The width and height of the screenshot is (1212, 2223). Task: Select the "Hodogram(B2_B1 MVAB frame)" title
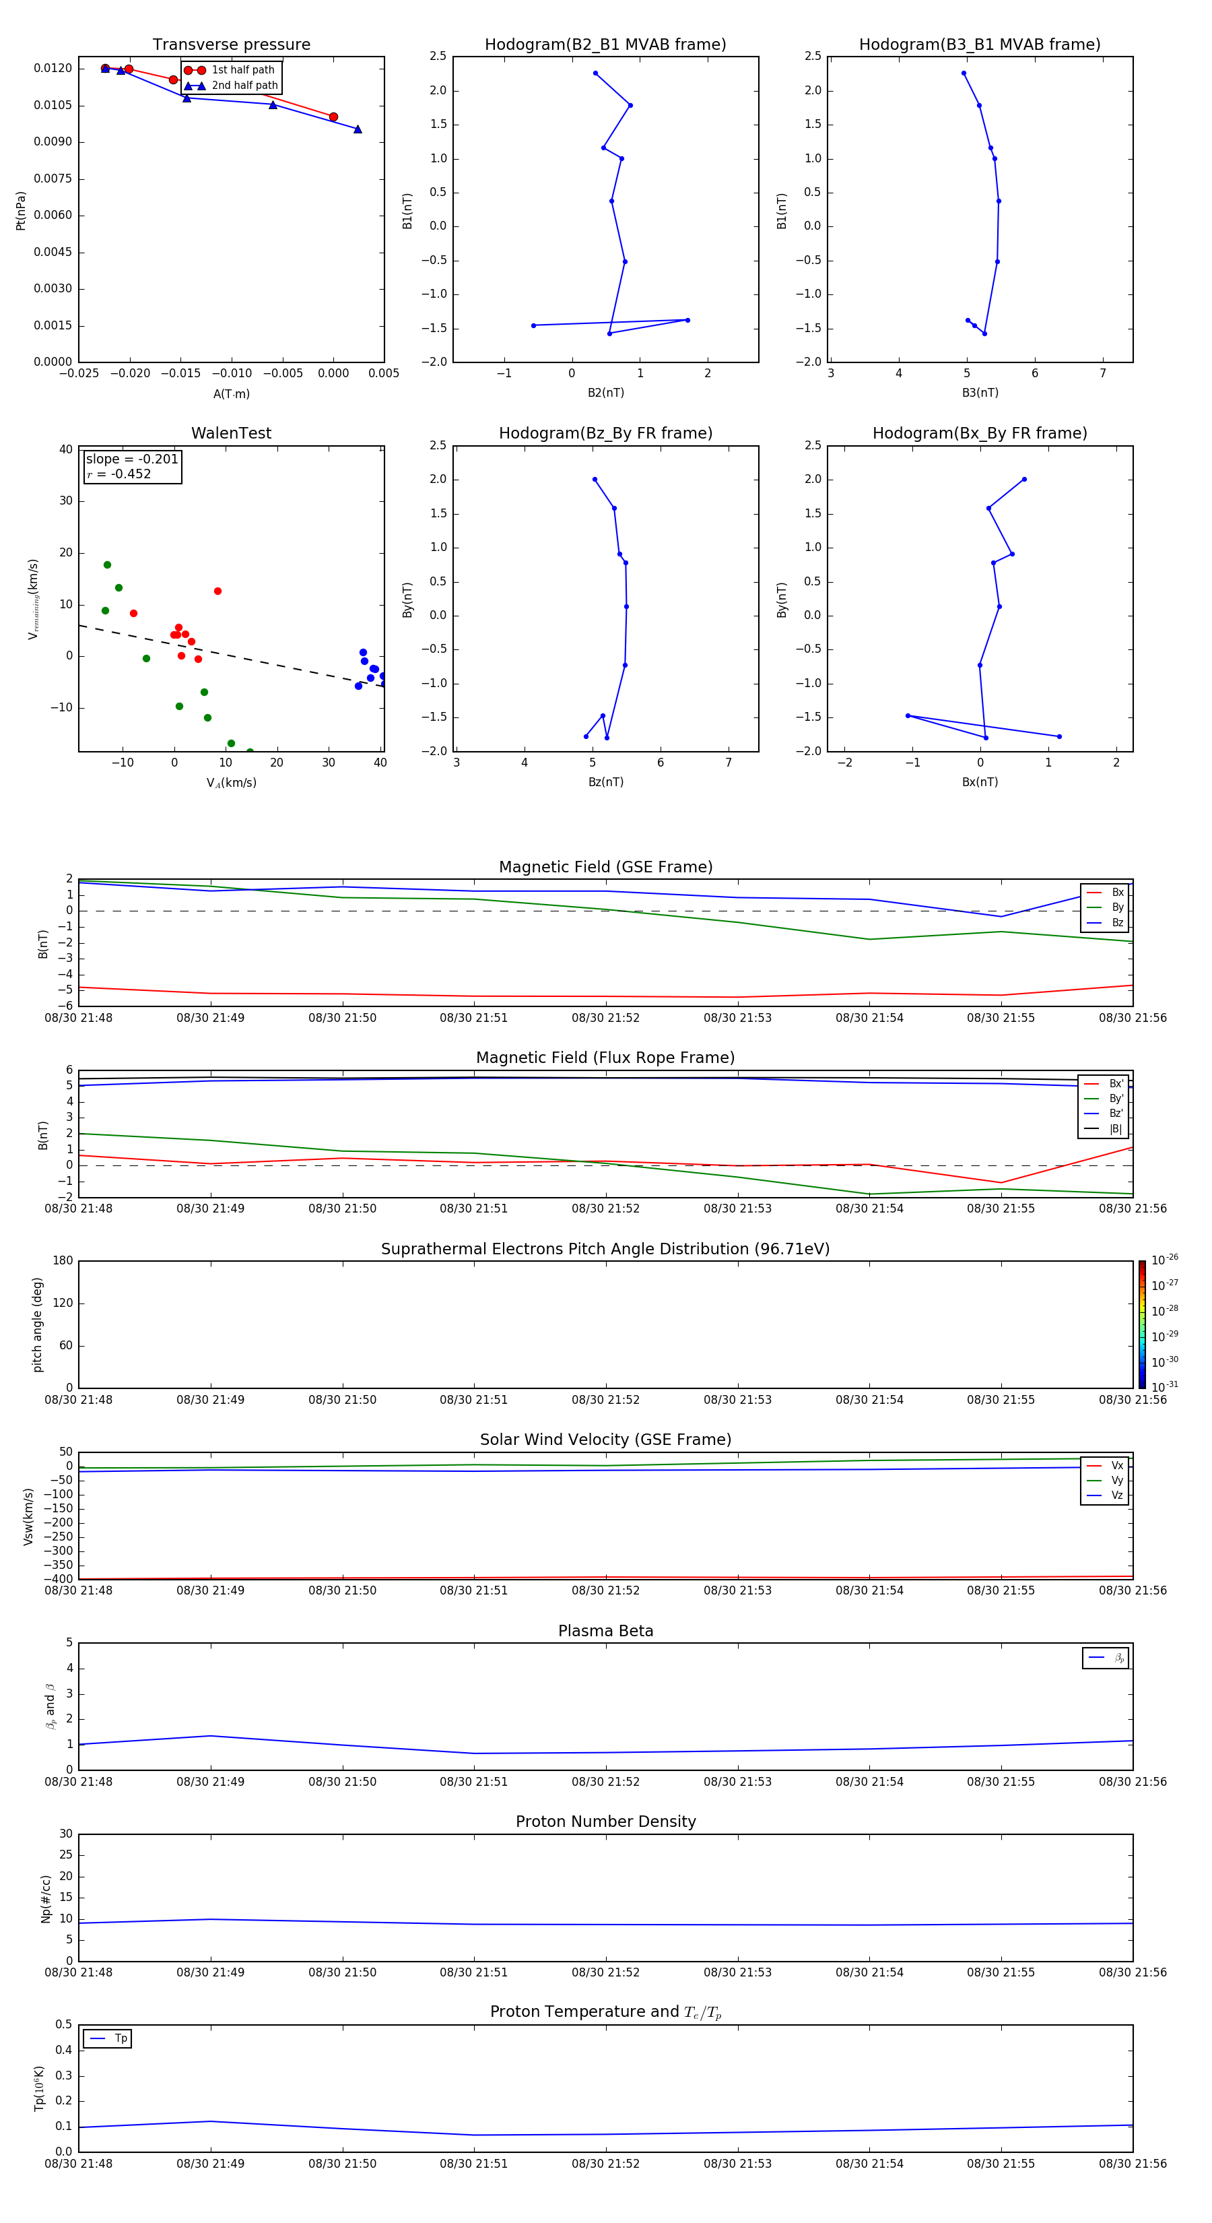(605, 45)
